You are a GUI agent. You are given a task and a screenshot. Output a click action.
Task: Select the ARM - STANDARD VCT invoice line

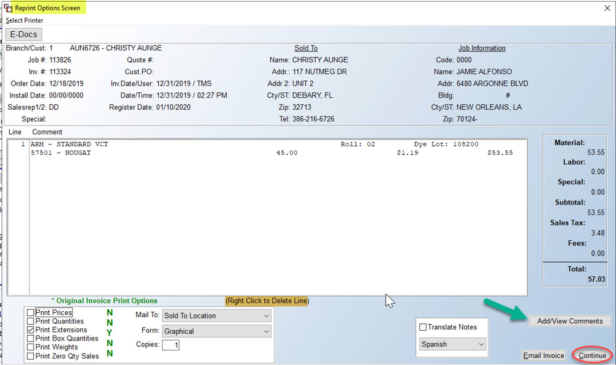[x=267, y=145]
